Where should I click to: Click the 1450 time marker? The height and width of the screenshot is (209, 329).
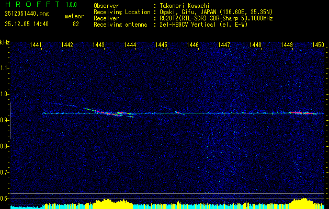pyautogui.click(x=318, y=44)
